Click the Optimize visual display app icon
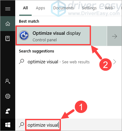This screenshot has height=131, width=122. pos(24,35)
